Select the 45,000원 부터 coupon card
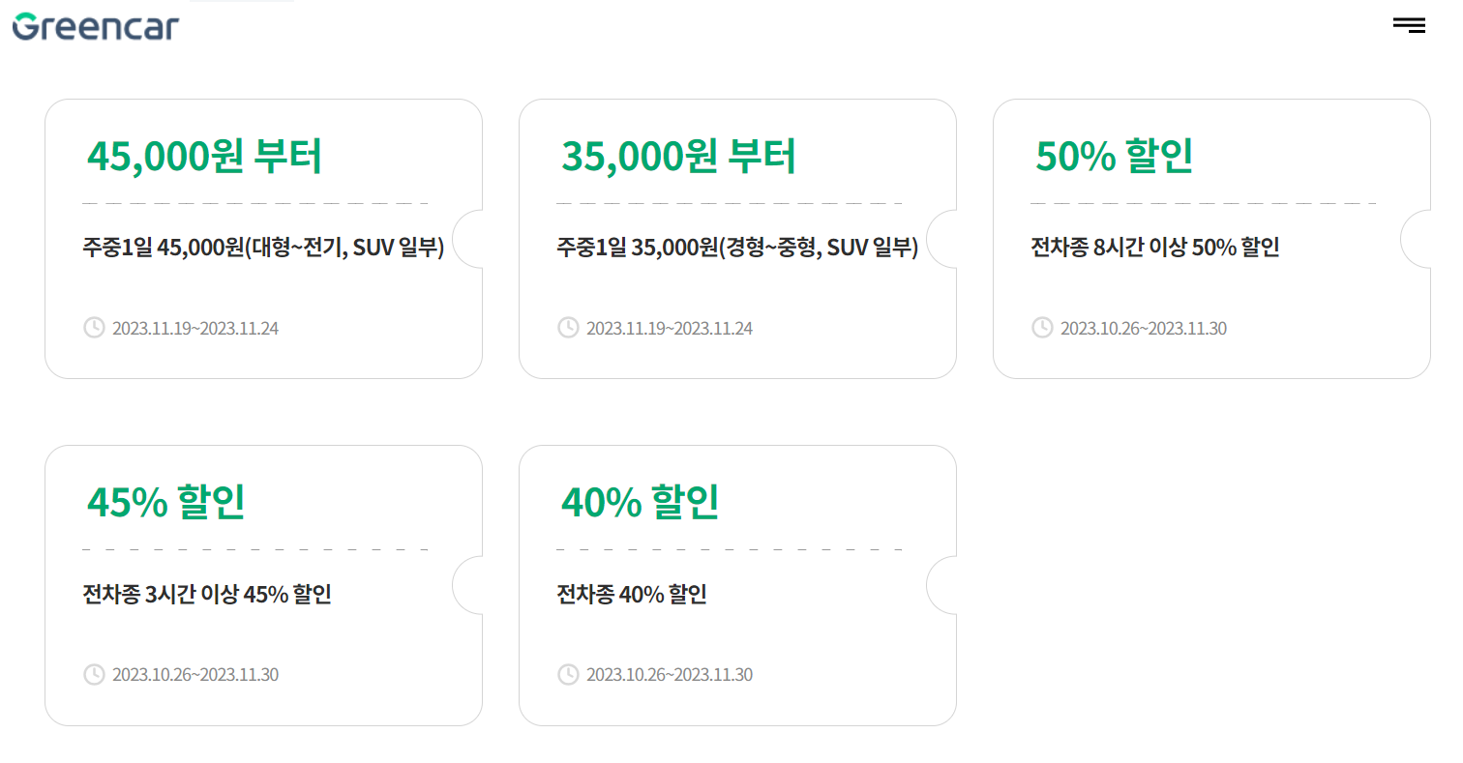This screenshot has width=1463, height=763. click(x=263, y=238)
